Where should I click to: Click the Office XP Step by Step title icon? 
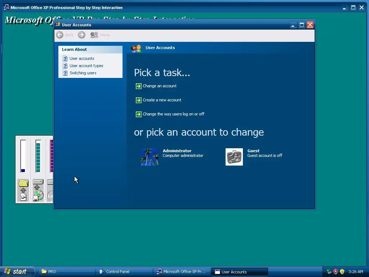pyautogui.click(x=6, y=8)
